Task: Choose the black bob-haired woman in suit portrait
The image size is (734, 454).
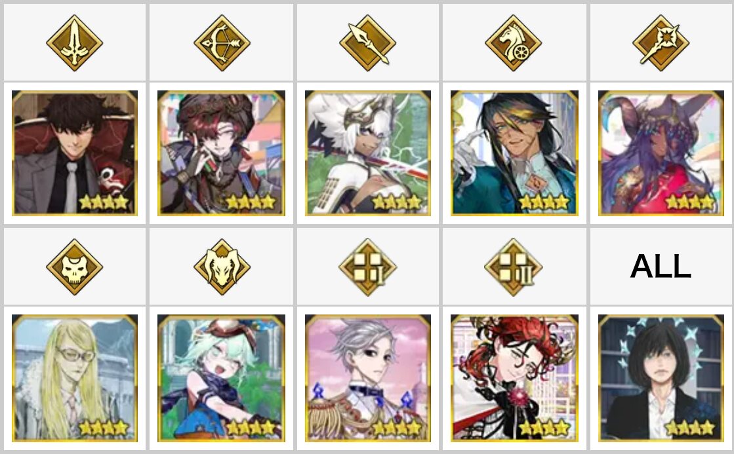Action: point(661,378)
